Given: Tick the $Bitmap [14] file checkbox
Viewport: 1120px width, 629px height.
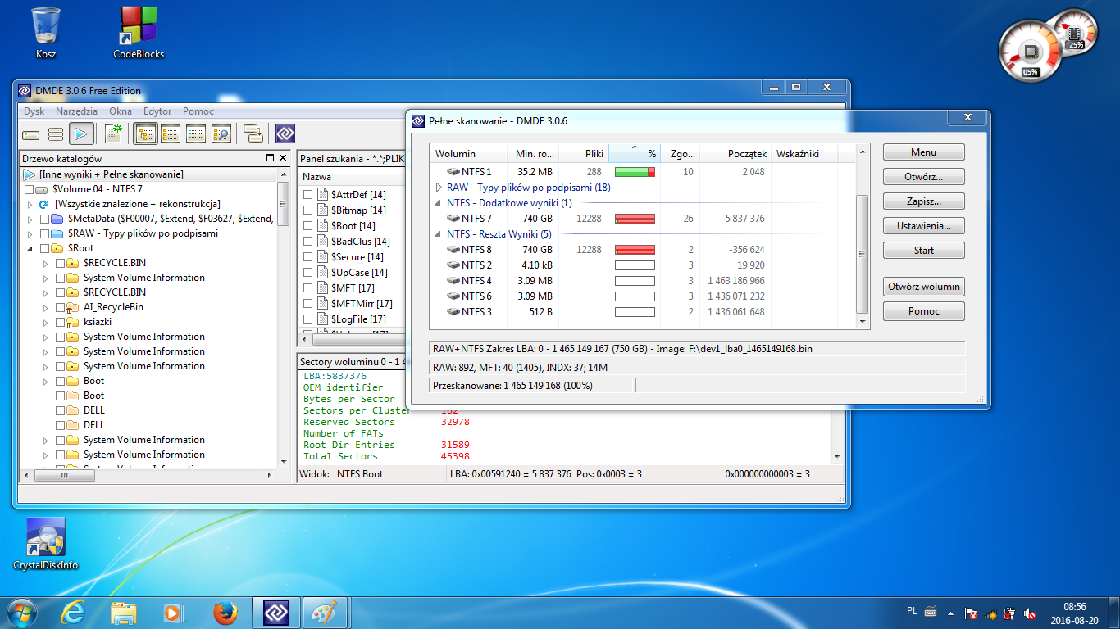Looking at the screenshot, I should [308, 210].
